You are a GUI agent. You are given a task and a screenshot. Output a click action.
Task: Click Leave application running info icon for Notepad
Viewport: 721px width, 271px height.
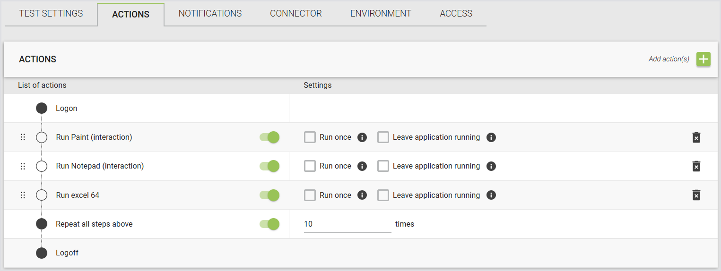click(491, 166)
